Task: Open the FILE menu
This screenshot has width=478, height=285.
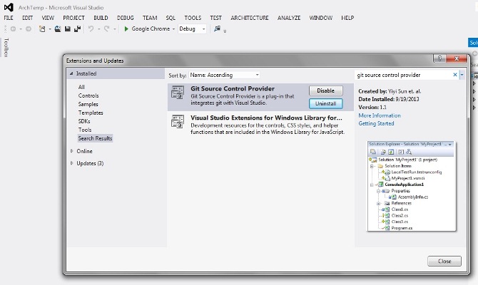Action: point(9,18)
